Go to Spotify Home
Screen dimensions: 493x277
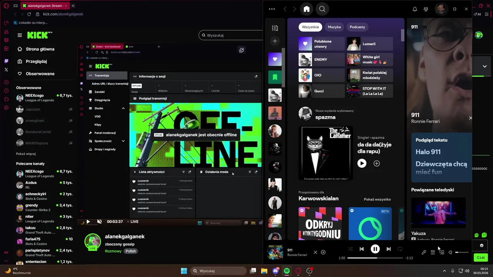click(307, 9)
